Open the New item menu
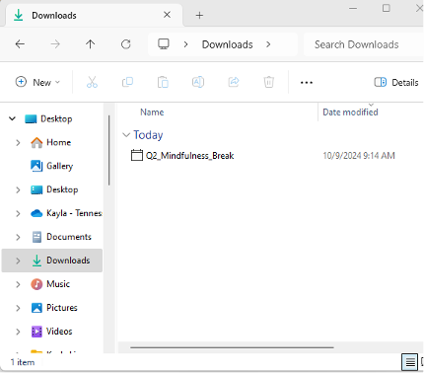Viewport: 424px width, 373px height. [x=37, y=82]
